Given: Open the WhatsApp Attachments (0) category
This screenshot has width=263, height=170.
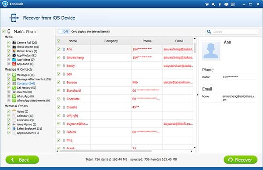Looking at the screenshot, I should 33,101.
